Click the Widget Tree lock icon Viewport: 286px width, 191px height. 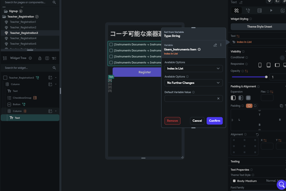[40, 58]
